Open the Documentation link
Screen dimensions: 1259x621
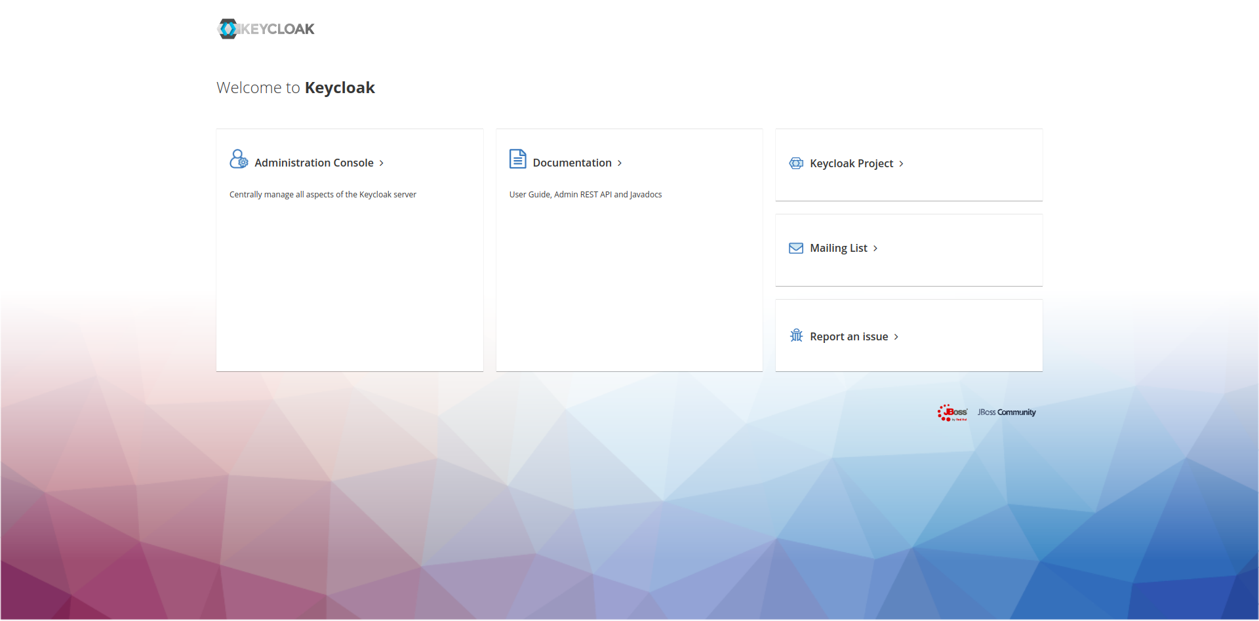pos(572,163)
